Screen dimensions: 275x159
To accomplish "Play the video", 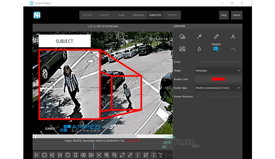I will [x=37, y=155].
